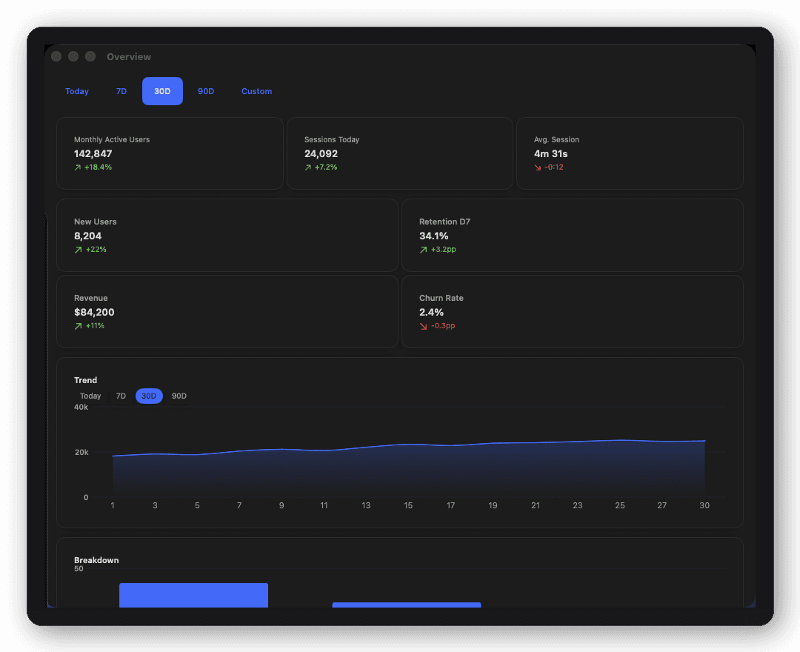The height and width of the screenshot is (652, 800).
Task: Click the Trend chart heading
Action: 86,380
